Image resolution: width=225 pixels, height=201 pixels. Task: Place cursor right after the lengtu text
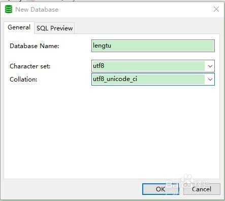pos(112,46)
